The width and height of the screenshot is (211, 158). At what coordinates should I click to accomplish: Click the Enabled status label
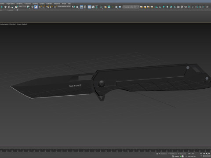(x=177, y=156)
